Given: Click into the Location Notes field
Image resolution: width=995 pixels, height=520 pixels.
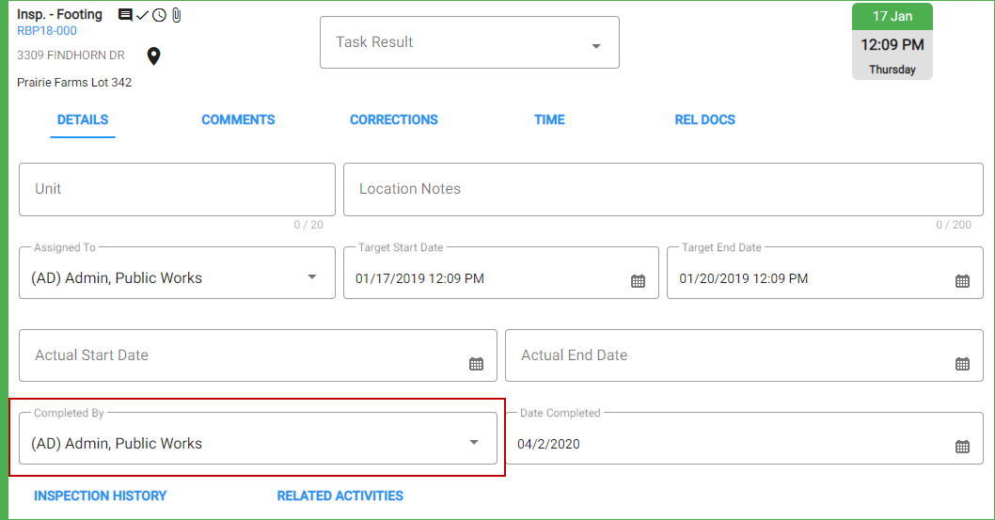Looking at the screenshot, I should 663,190.
